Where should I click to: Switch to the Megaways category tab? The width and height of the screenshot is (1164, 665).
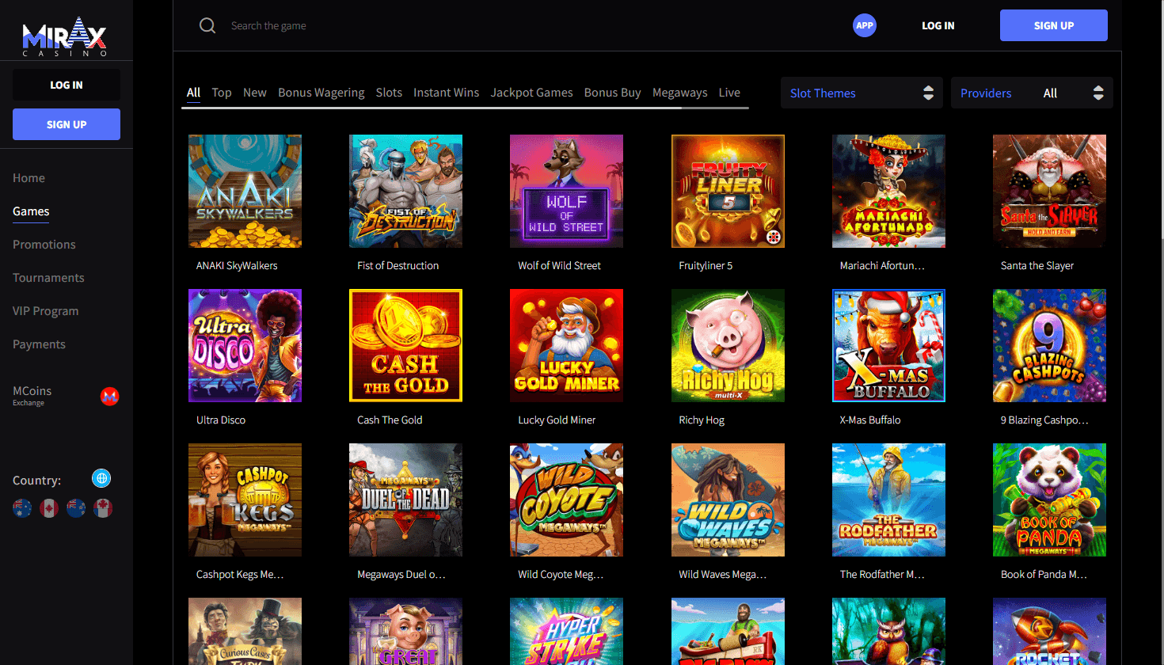coord(679,93)
